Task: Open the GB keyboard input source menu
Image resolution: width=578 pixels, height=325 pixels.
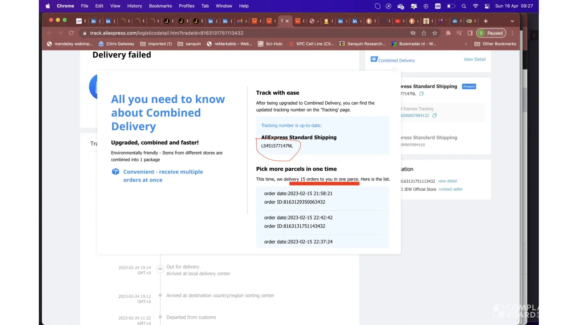Action: coord(438,6)
